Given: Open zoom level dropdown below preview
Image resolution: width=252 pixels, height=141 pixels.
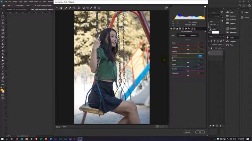Looking at the screenshot, I should [69, 127].
